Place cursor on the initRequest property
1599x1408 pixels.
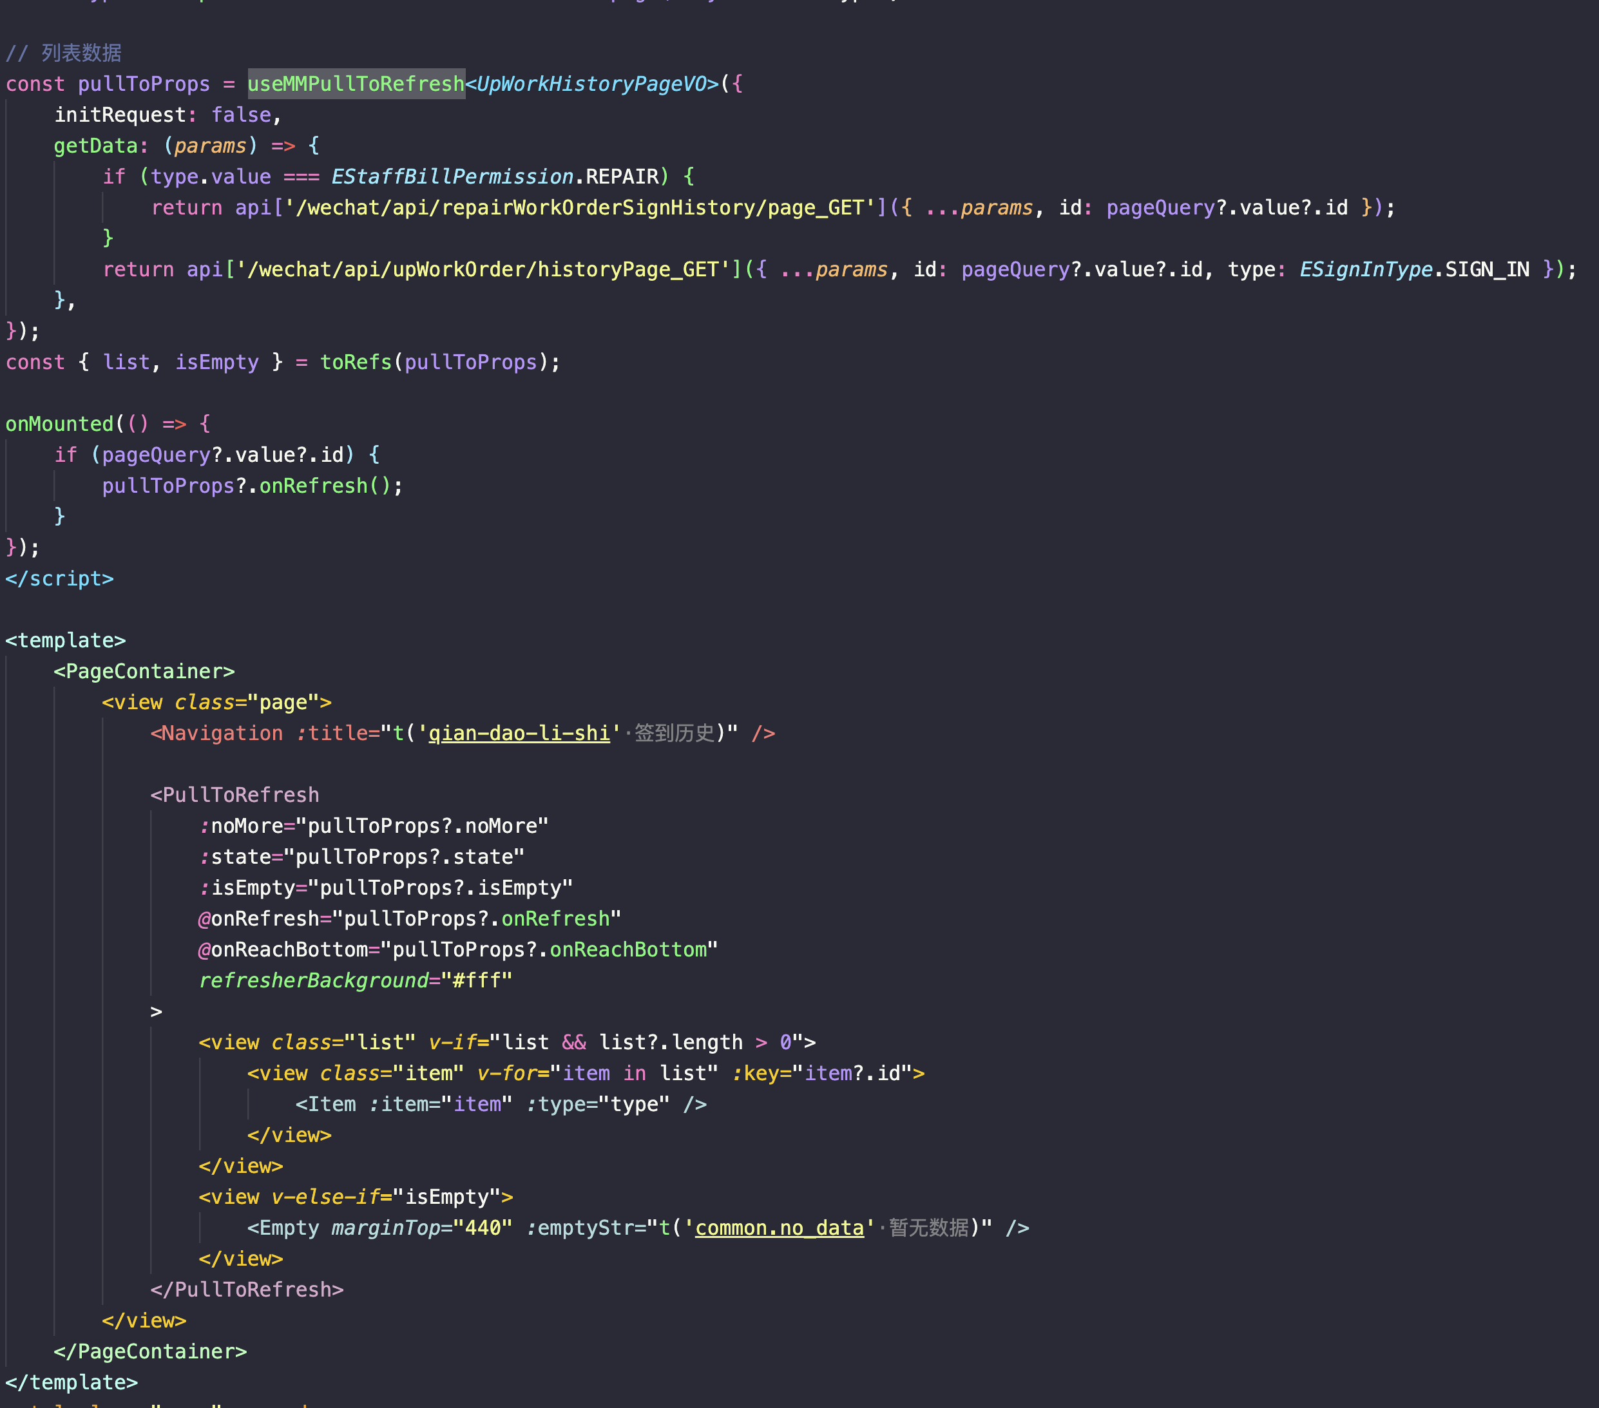120,115
